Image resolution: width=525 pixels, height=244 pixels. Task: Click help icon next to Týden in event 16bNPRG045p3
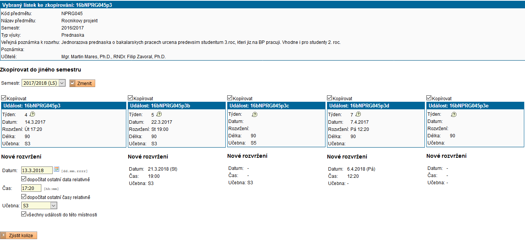(32, 114)
